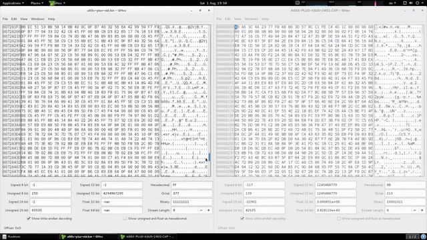Click Flashrom terminal icon in taskbar
This screenshot has width=427, height=240.
pyautogui.click(x=5, y=237)
